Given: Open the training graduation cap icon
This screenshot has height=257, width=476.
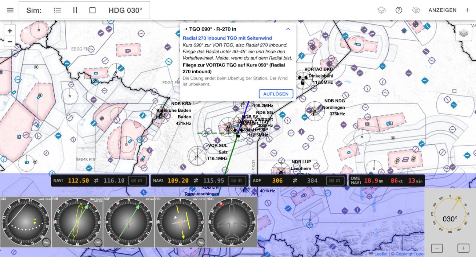Looking at the screenshot, I should [381, 10].
